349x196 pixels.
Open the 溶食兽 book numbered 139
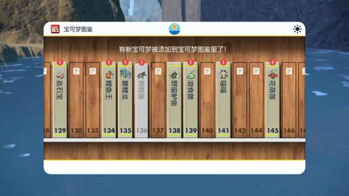(191, 100)
